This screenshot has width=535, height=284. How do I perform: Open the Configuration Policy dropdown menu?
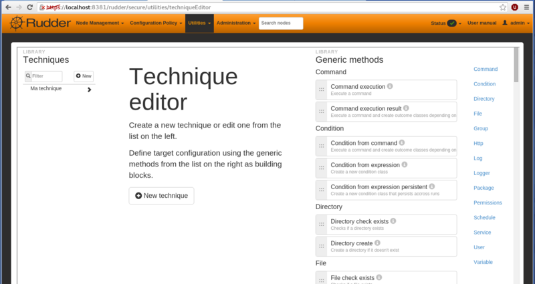pyautogui.click(x=156, y=23)
